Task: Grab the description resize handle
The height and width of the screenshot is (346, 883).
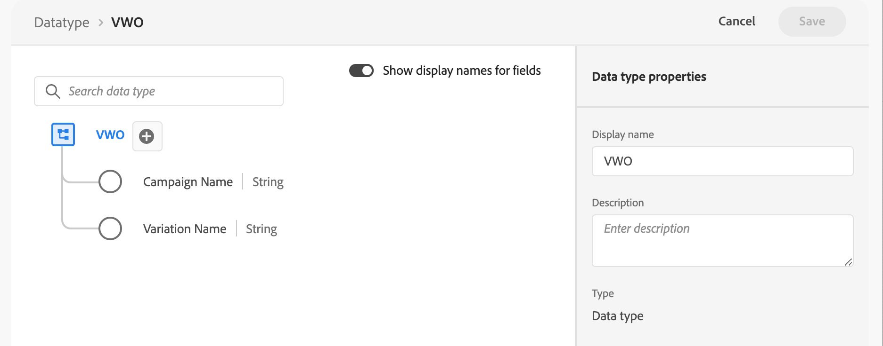Action: point(848,262)
